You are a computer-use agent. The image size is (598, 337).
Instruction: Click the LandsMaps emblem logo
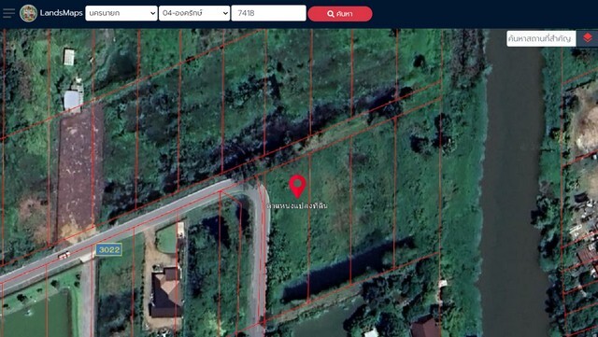29,13
